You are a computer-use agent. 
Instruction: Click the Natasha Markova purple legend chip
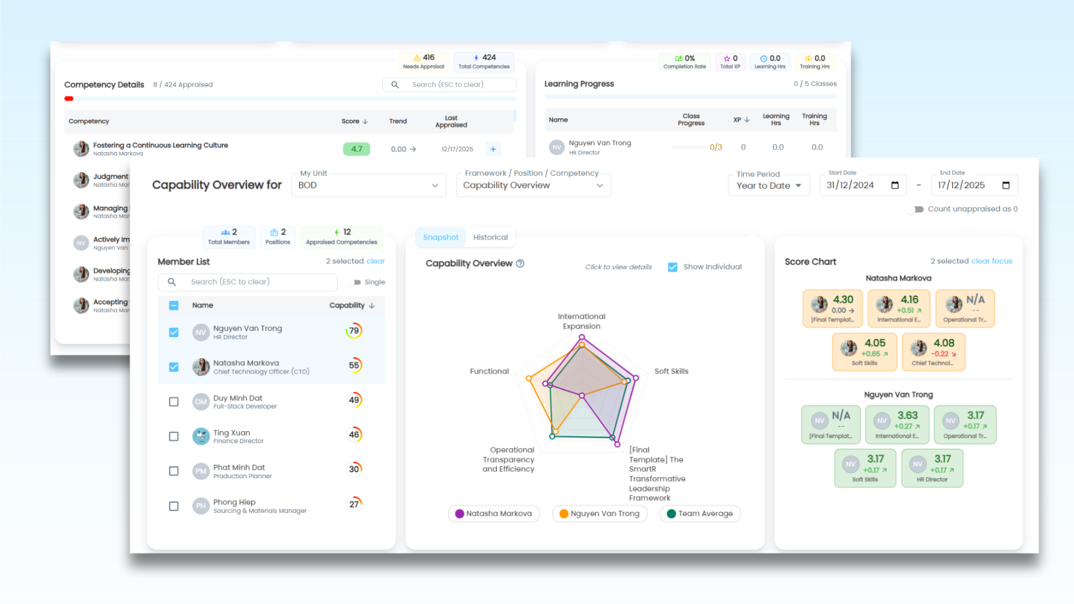coord(493,513)
